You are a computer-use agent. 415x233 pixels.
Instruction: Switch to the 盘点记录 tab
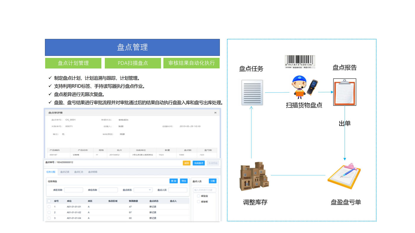tap(65, 172)
